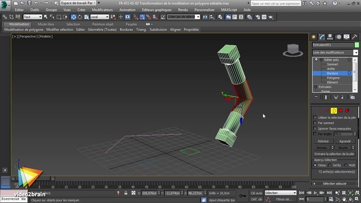The image size is (361, 203).
Task: Click the Mirror tool icon
Action: coord(205,17)
